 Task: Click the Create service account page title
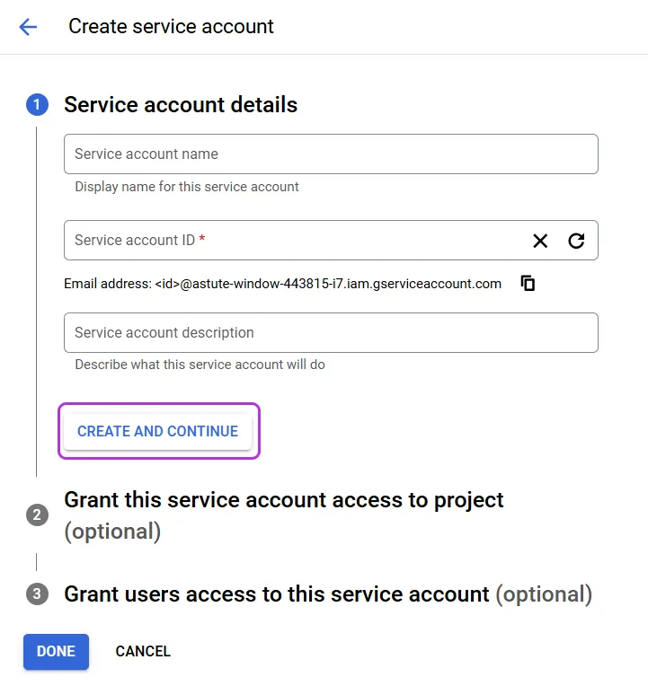[x=171, y=27]
